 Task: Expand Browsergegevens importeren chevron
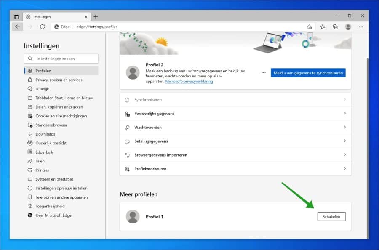344,154
